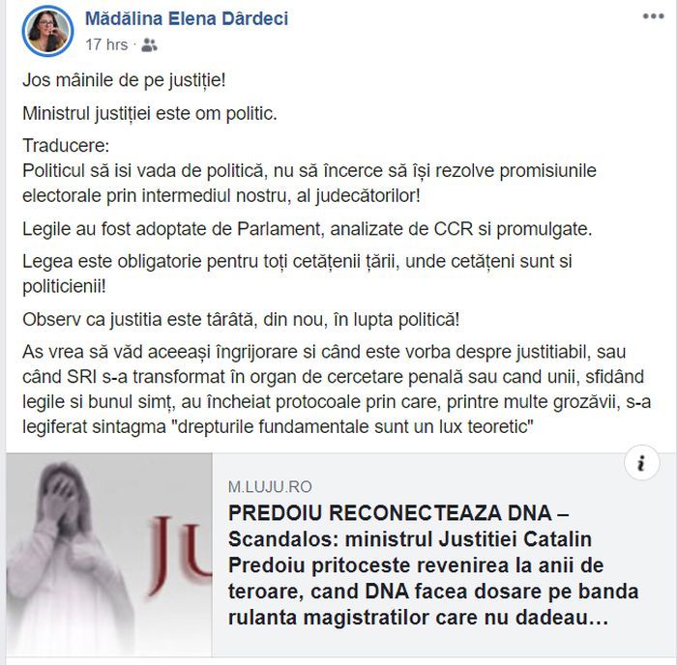Click the line "Observ ca justitia este târâtă"
This screenshot has height=665, width=677.
241,320
